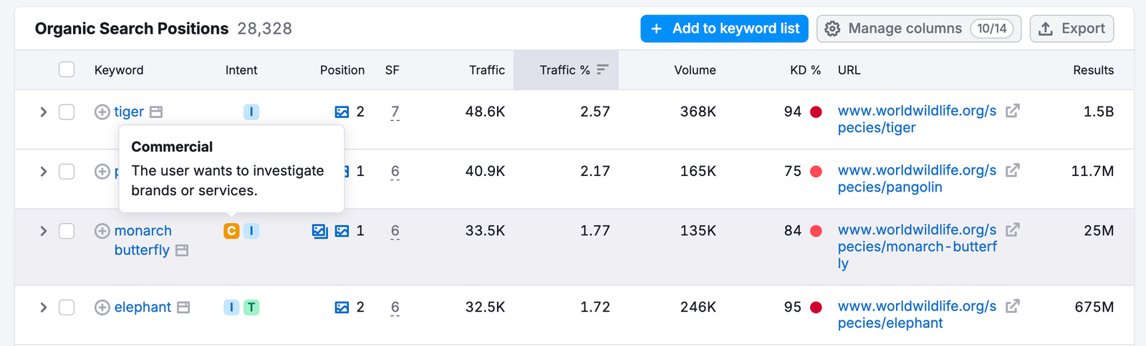Screen dimensions: 1146x346
Task: Click the SERP icon beside tiger keyword
Action: click(156, 112)
